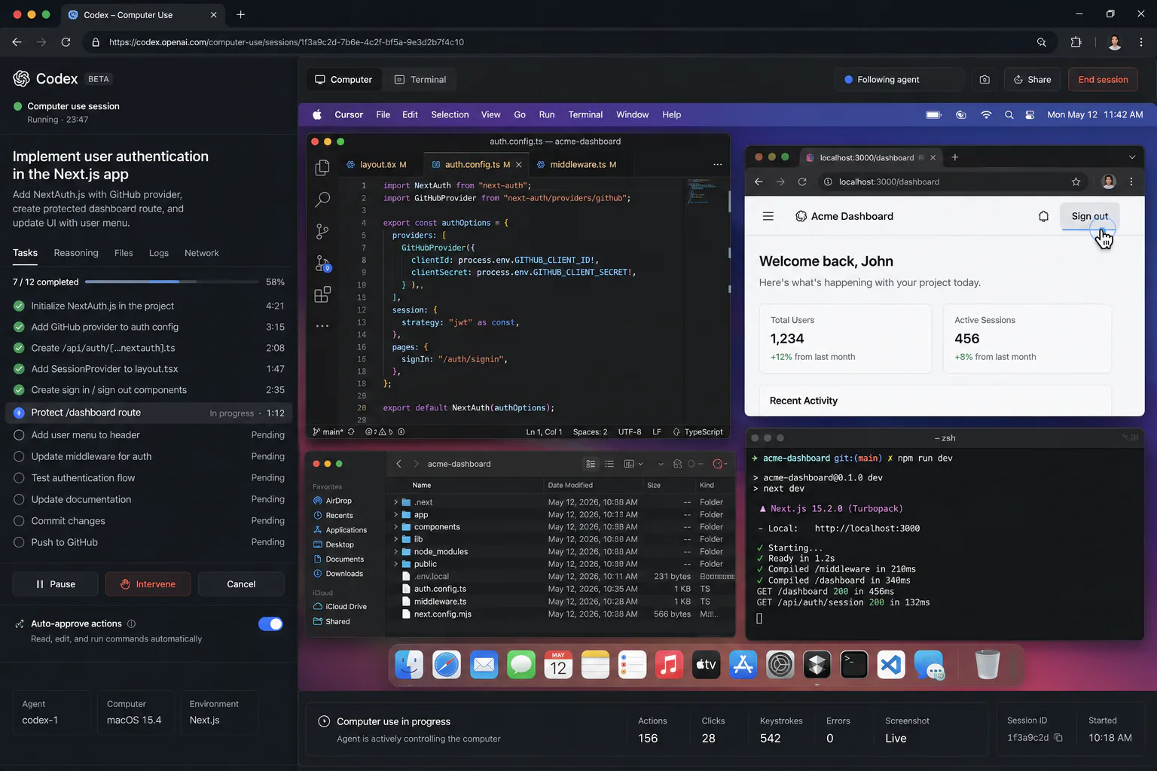Switch to the Terminal tab
This screenshot has width=1157, height=771.
click(420, 80)
